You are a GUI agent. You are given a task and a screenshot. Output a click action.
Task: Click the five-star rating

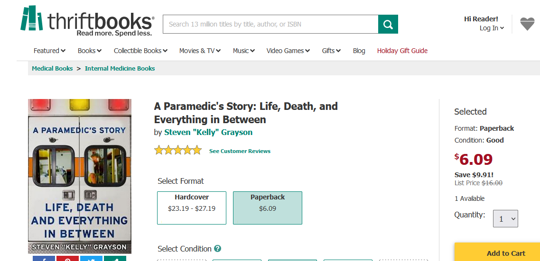pyautogui.click(x=178, y=151)
